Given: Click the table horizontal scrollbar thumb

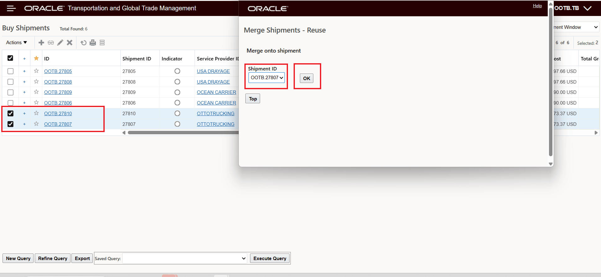Looking at the screenshot, I should pyautogui.click(x=183, y=133).
